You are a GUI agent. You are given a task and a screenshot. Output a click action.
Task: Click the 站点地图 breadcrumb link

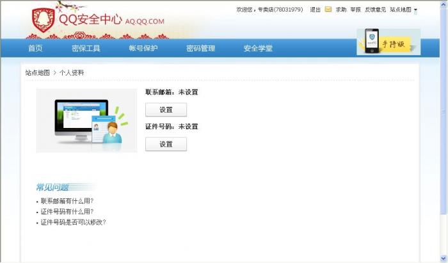[x=37, y=72]
